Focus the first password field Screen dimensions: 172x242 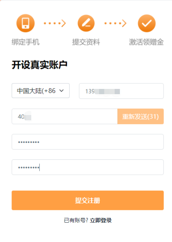tap(88, 142)
